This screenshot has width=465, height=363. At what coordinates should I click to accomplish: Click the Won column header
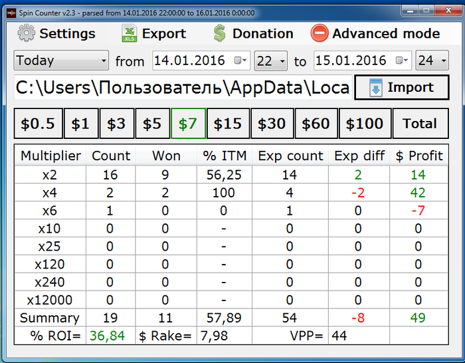(166, 156)
